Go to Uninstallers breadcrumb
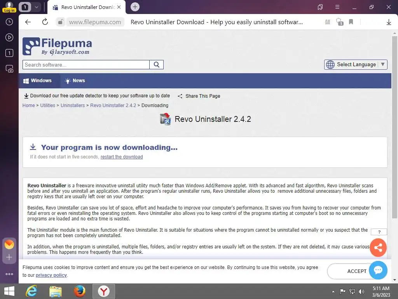 coord(73,105)
